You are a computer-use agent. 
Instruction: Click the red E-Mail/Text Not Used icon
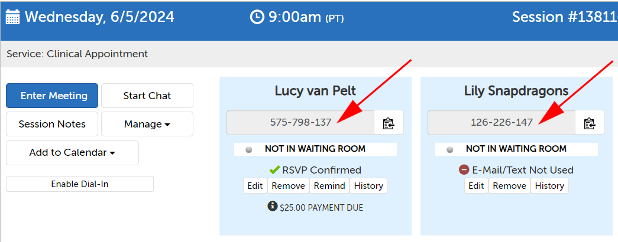click(464, 170)
